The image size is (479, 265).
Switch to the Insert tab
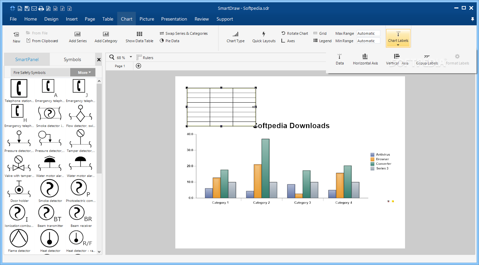(x=72, y=19)
